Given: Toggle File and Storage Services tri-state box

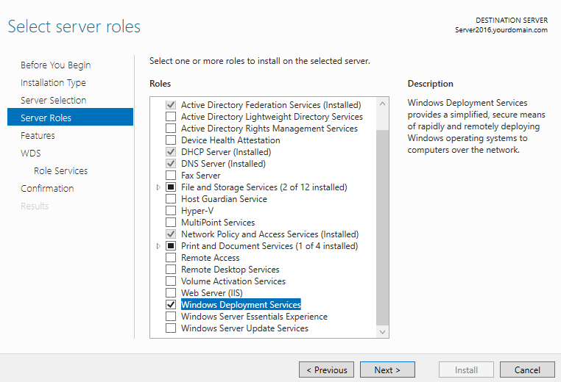Looking at the screenshot, I should tap(171, 187).
